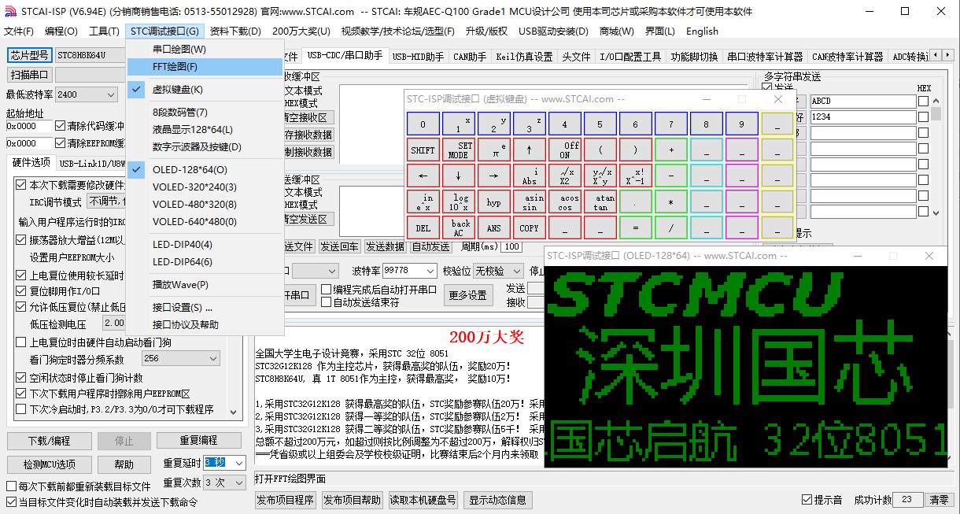The image size is (960, 514).
Task: Open the 重复延时 3秒 dropdown
Action: point(224,462)
